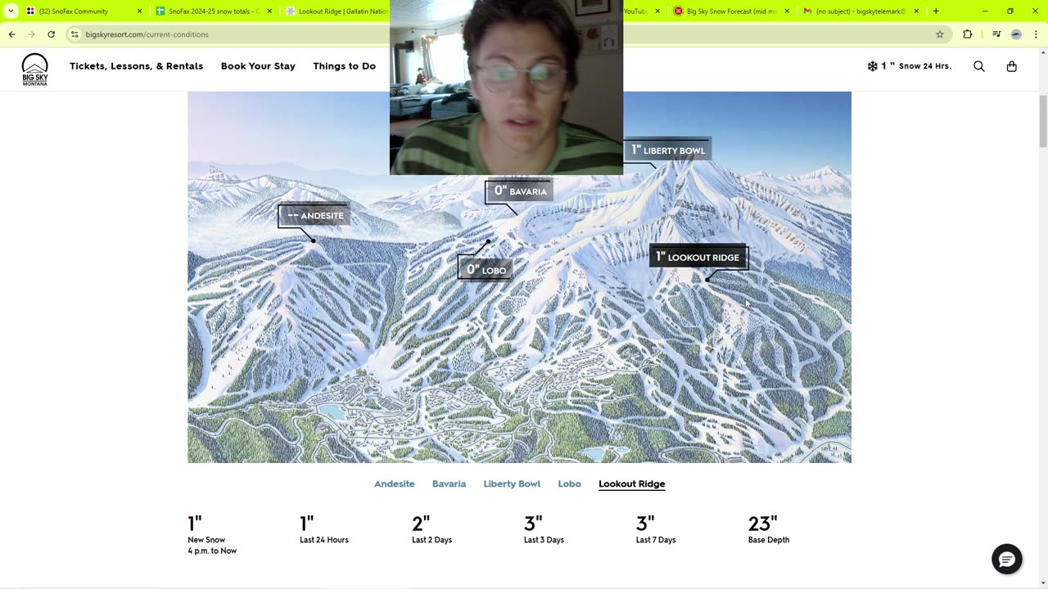The height and width of the screenshot is (589, 1048).
Task: Close the Gmail (no subject) tab
Action: click(916, 11)
